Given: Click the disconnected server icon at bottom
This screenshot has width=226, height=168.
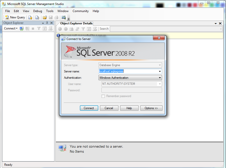Looking at the screenshot, I should [x=62, y=148].
